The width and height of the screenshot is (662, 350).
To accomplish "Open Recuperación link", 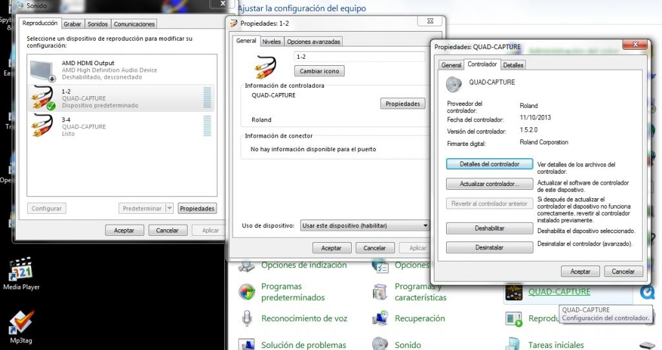I will coord(420,318).
